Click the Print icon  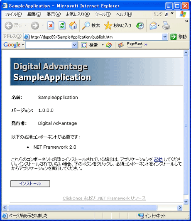pyautogui.click(x=166, y=26)
